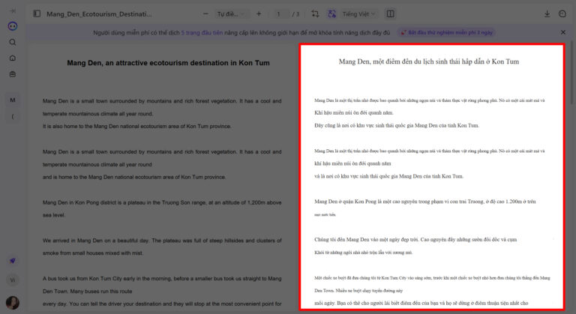The height and width of the screenshot is (314, 576).
Task: Open the settings menu at top right
Action: click(x=563, y=13)
